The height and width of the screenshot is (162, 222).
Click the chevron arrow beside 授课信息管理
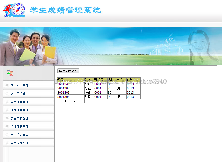[x=7, y=126]
